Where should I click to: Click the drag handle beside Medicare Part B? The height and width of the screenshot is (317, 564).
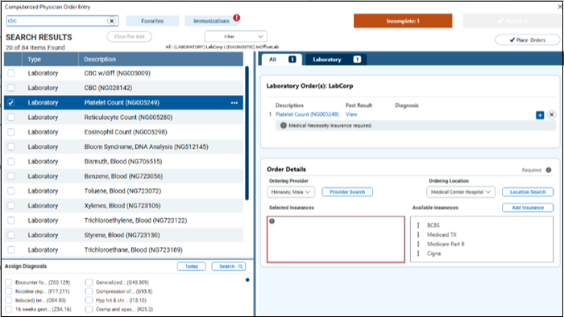click(418, 244)
